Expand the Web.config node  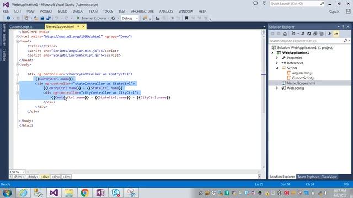(x=277, y=88)
